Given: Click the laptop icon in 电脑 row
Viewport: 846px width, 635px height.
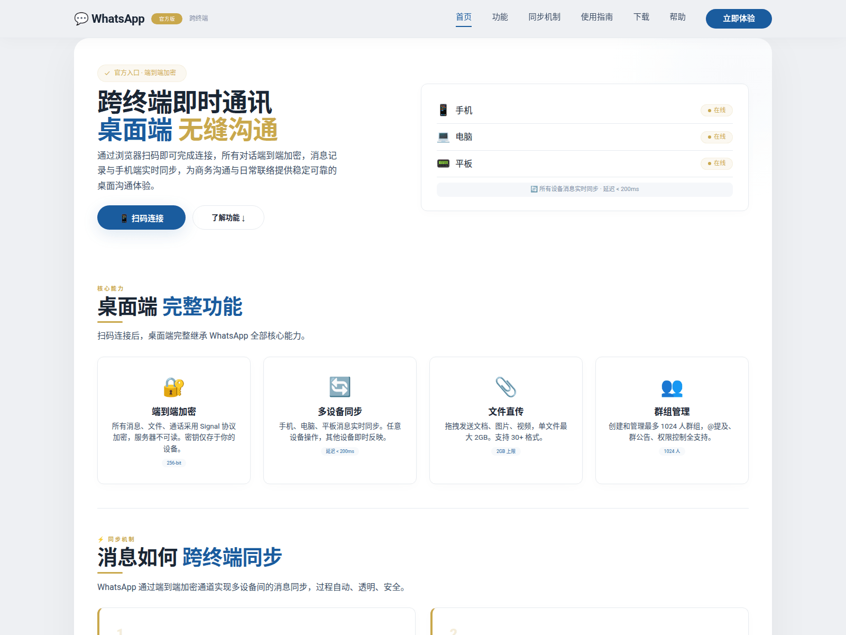Looking at the screenshot, I should [x=443, y=137].
